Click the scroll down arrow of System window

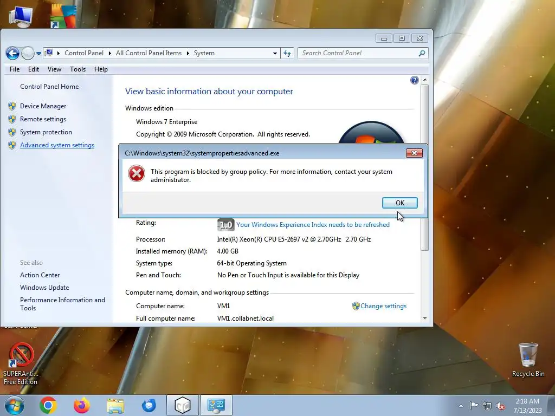point(425,318)
